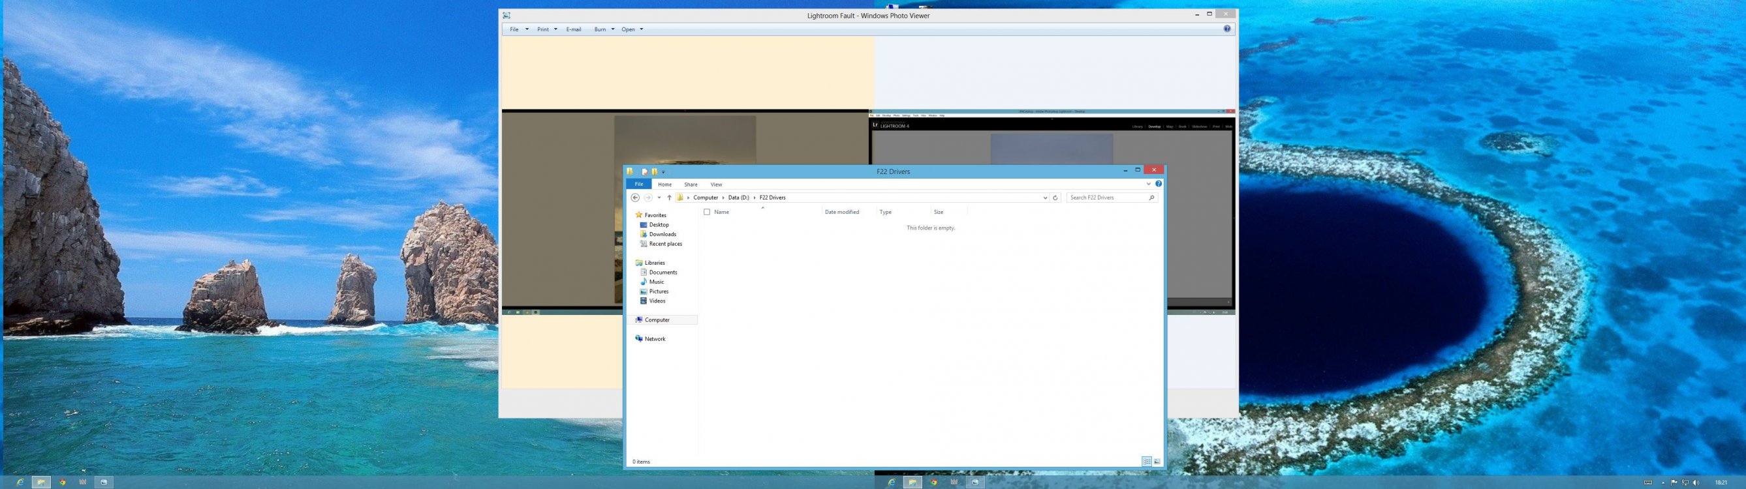Expand the Explorer ribbon chevron
1746x489 pixels.
coord(1148,184)
